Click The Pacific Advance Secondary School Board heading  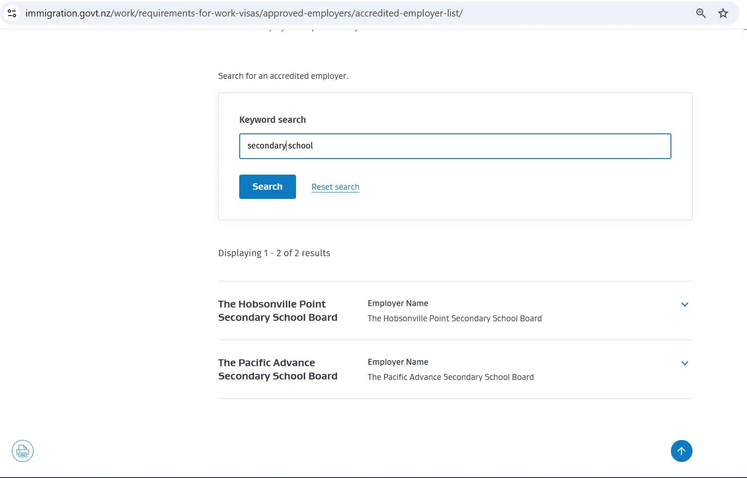pos(278,369)
